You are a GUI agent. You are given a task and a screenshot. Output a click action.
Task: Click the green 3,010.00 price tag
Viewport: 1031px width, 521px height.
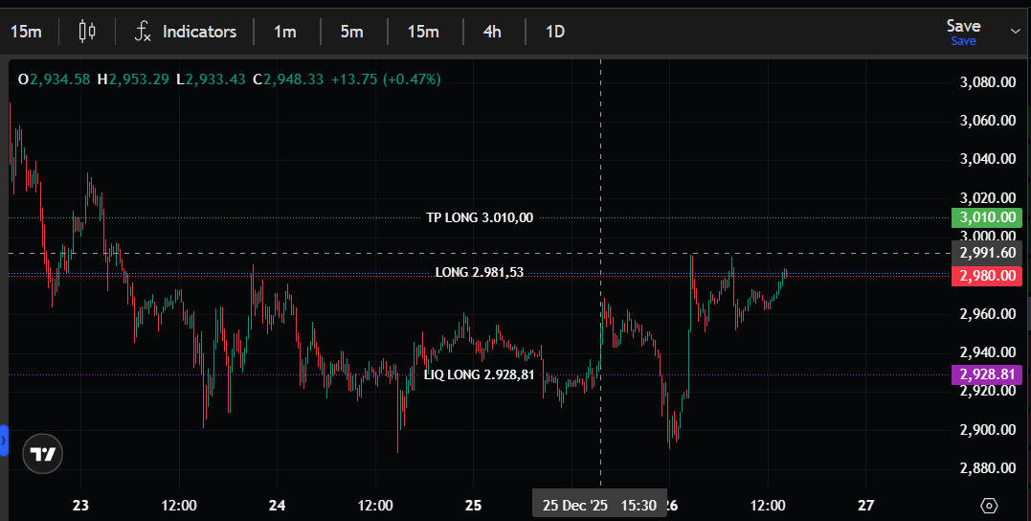[987, 217]
